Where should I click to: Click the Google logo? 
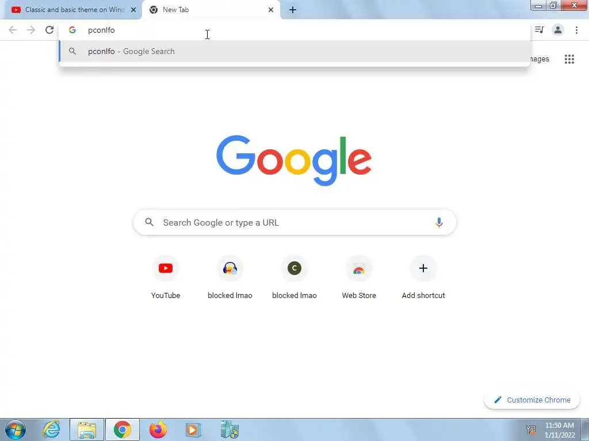pyautogui.click(x=294, y=161)
